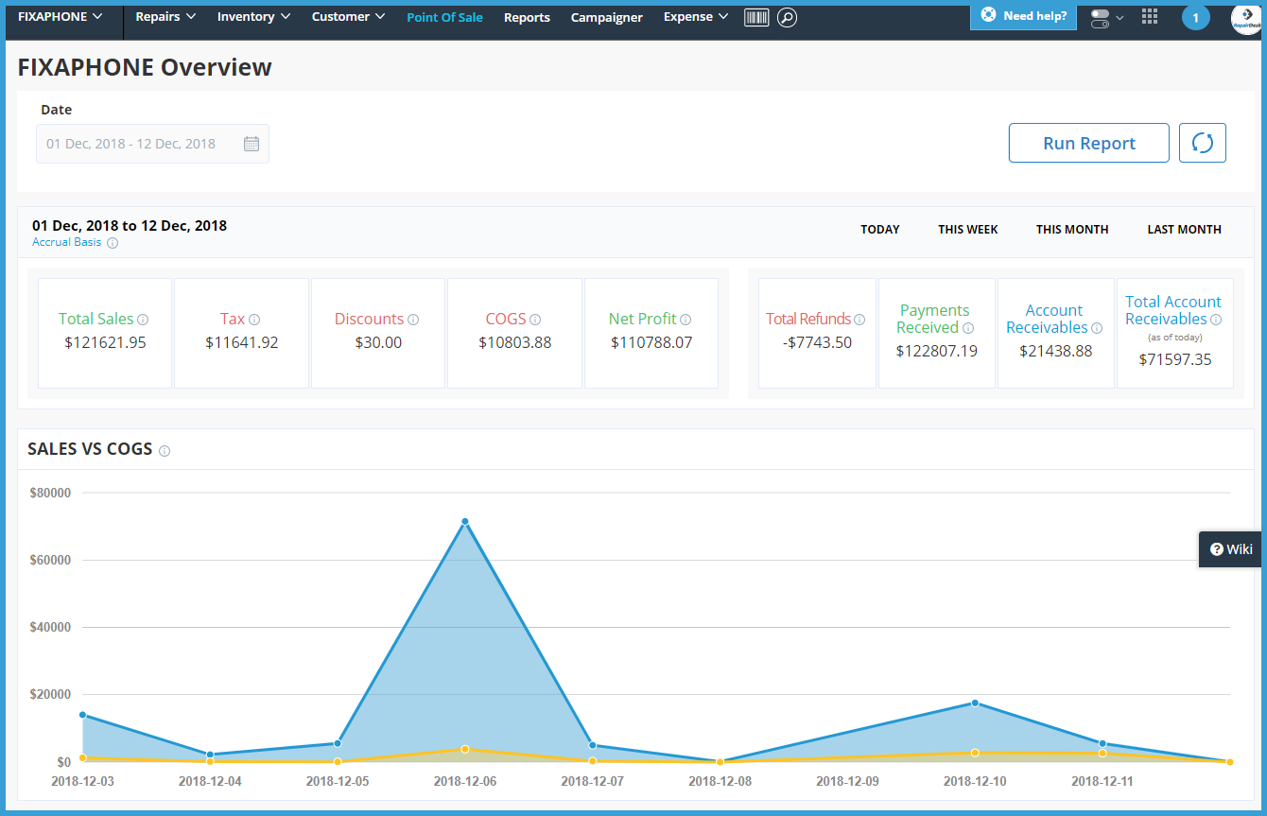The height and width of the screenshot is (816, 1267).
Task: Open the apps grid icon
Action: 1150,16
